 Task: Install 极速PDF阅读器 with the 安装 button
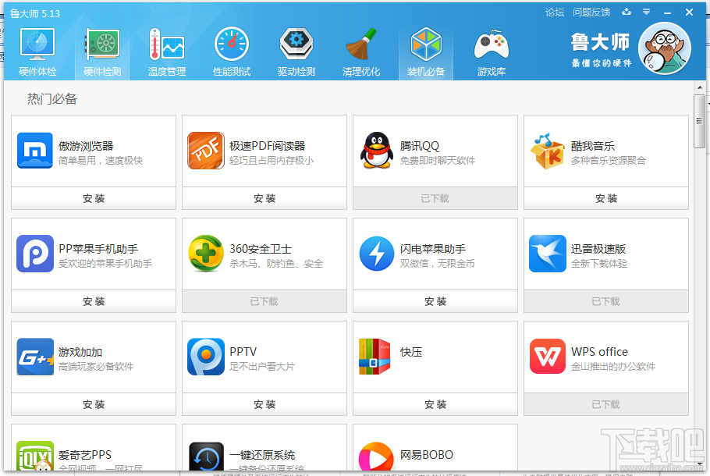coord(264,198)
